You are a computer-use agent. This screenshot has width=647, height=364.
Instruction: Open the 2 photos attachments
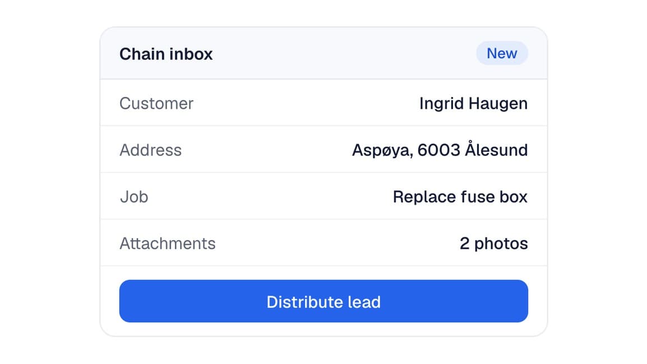(494, 243)
